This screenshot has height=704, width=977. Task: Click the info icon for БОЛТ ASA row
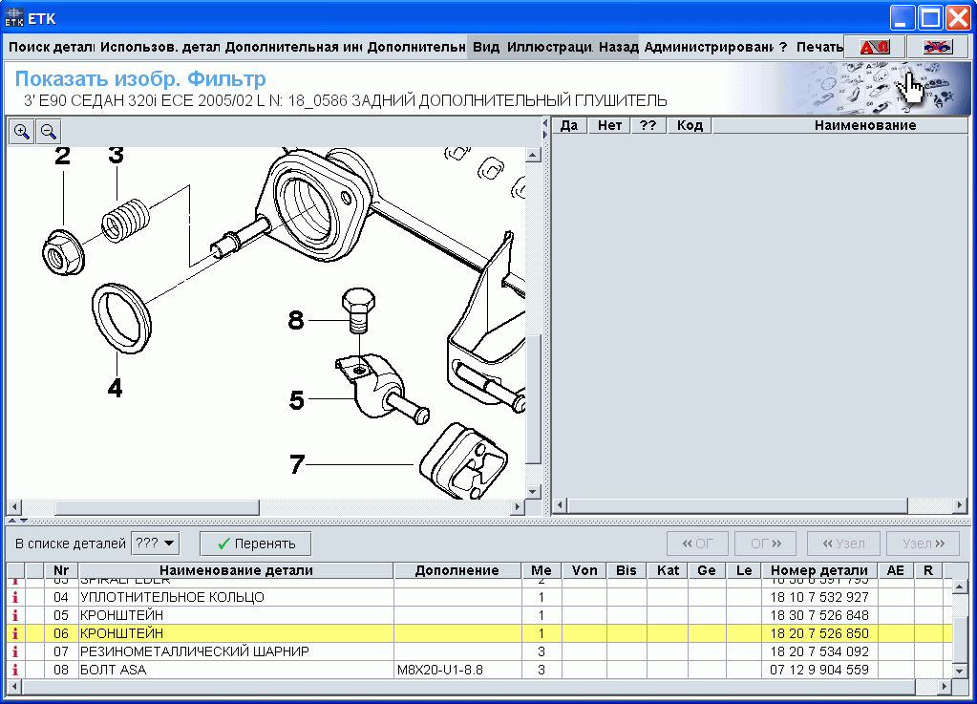click(x=16, y=670)
